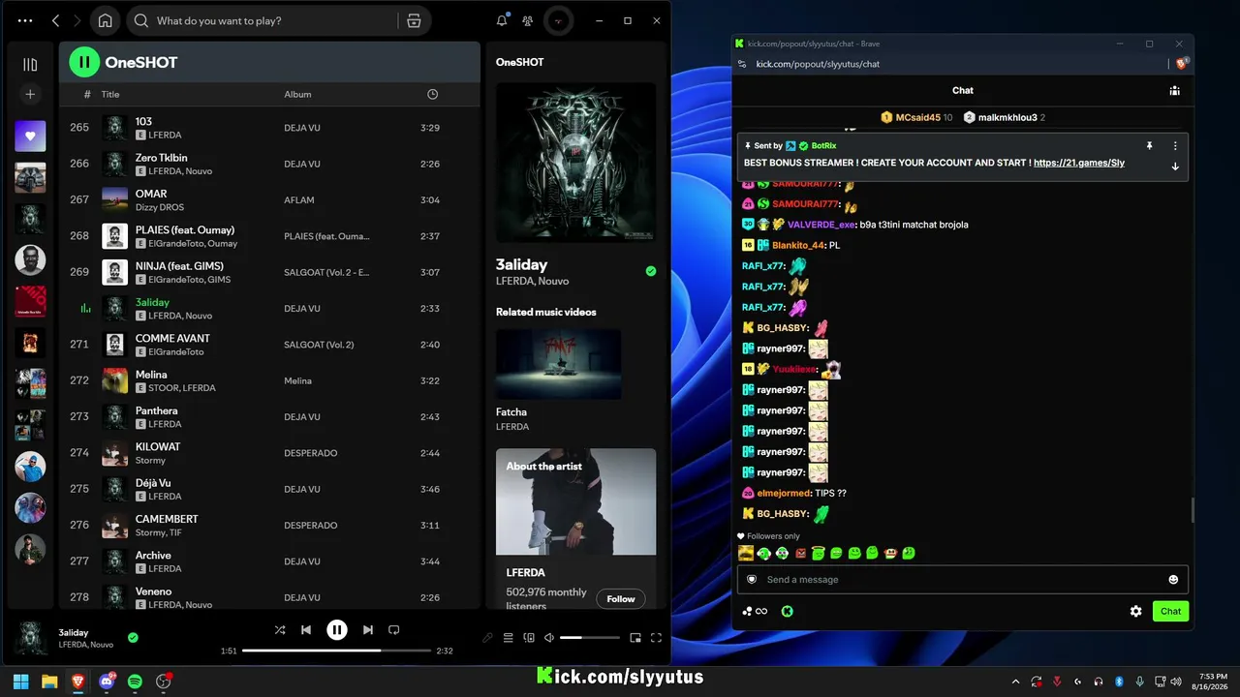Open Liked Songs in Spotify sidebar
1240x697 pixels.
click(x=30, y=136)
